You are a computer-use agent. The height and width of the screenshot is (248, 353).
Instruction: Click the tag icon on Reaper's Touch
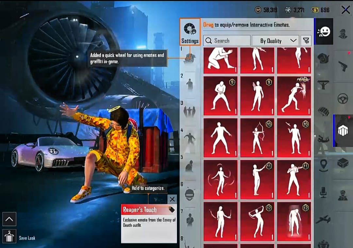(x=172, y=210)
